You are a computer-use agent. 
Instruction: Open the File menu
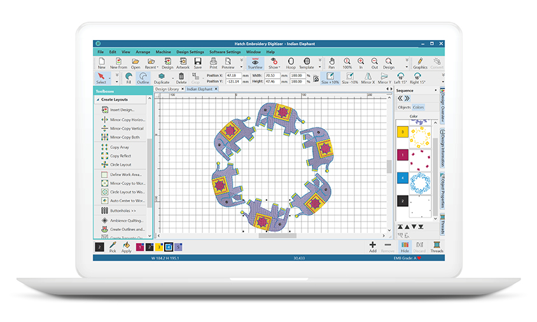tap(101, 52)
